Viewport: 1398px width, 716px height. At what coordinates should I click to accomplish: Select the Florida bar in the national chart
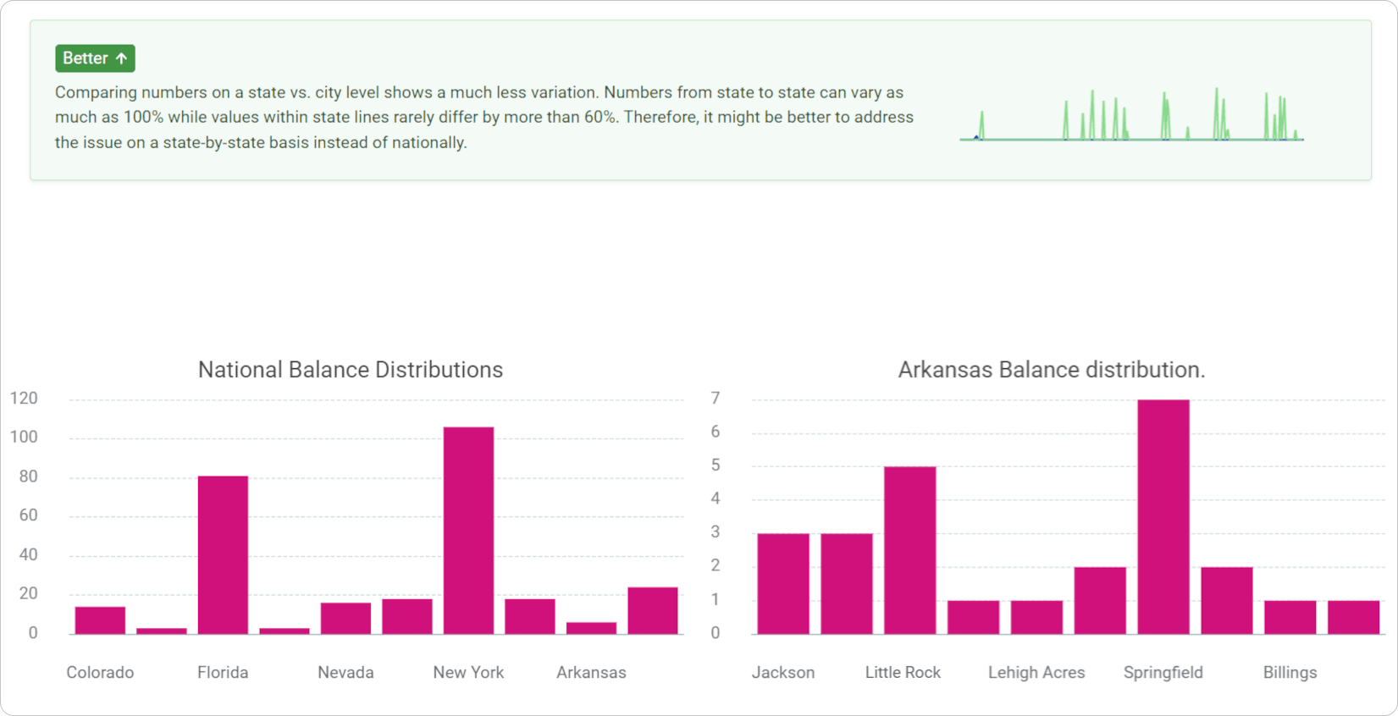click(x=223, y=554)
